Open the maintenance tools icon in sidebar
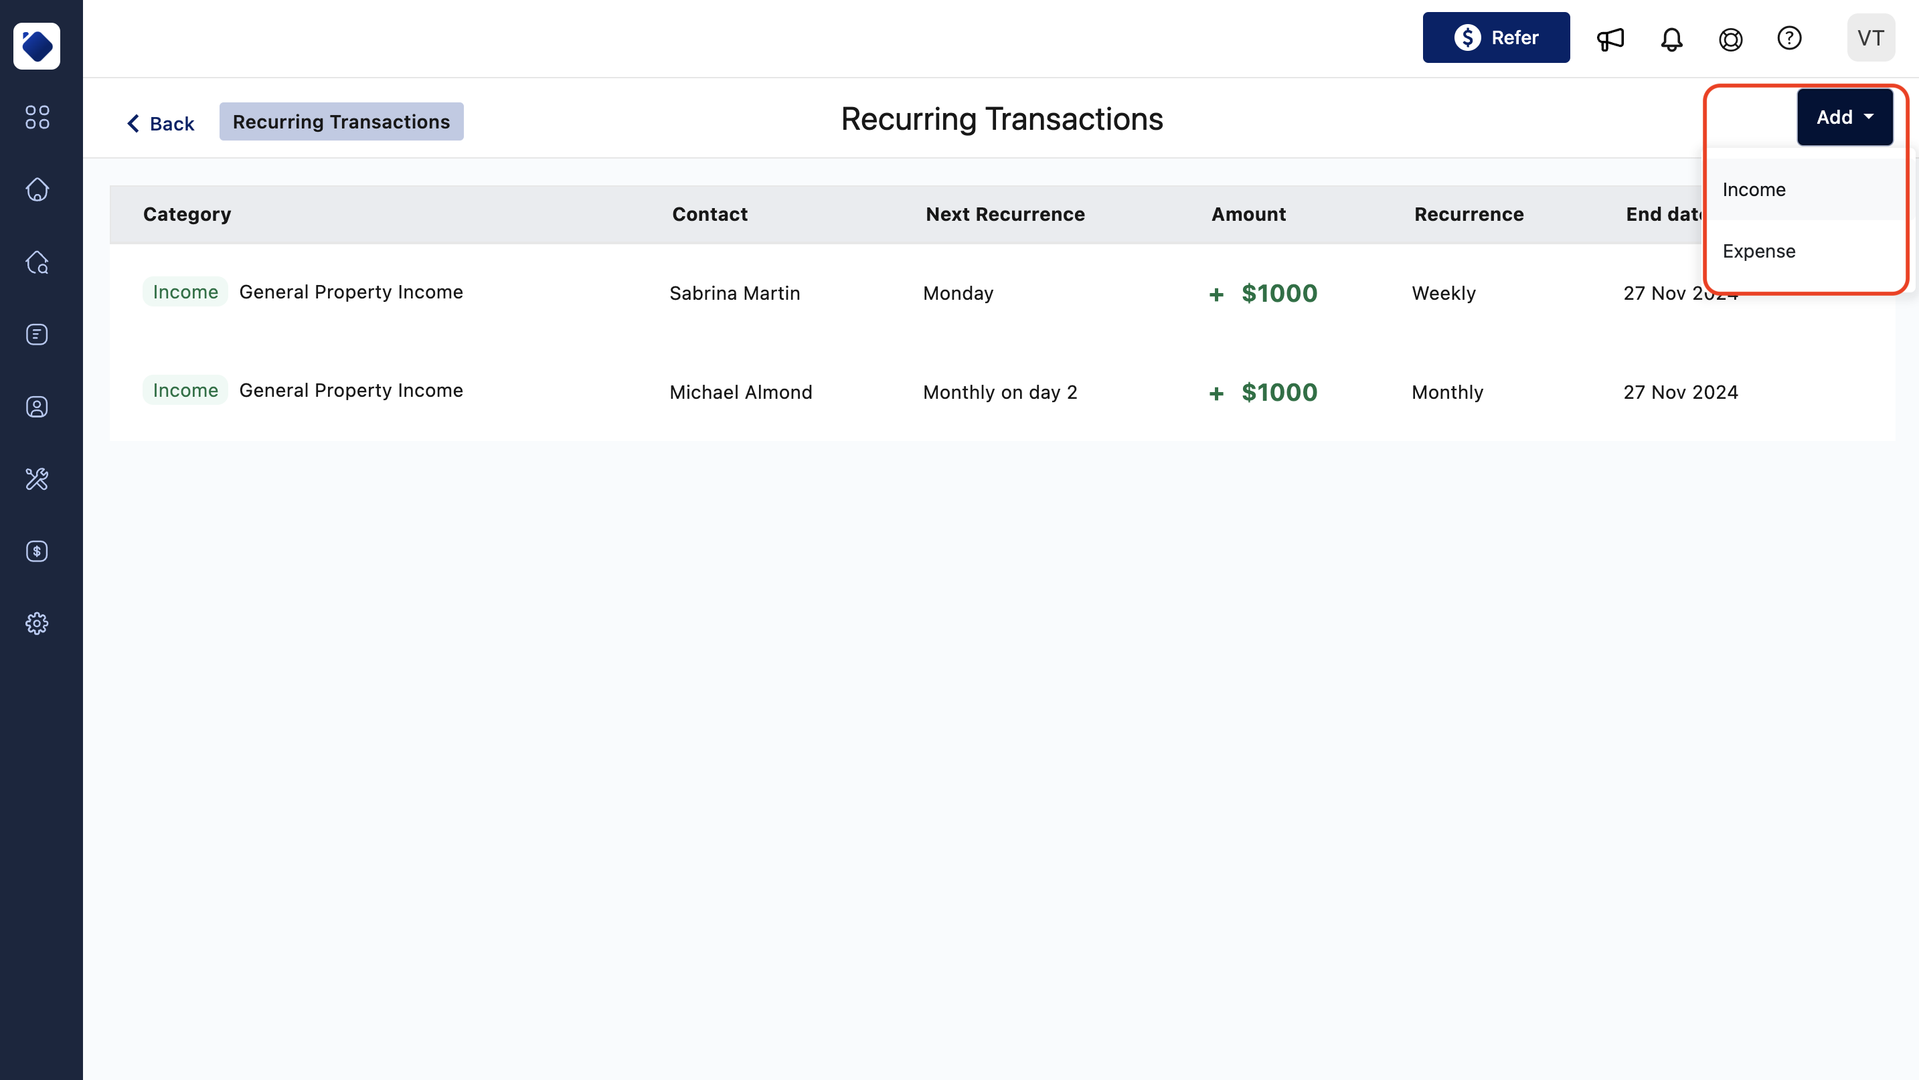The height and width of the screenshot is (1080, 1919). coord(37,479)
